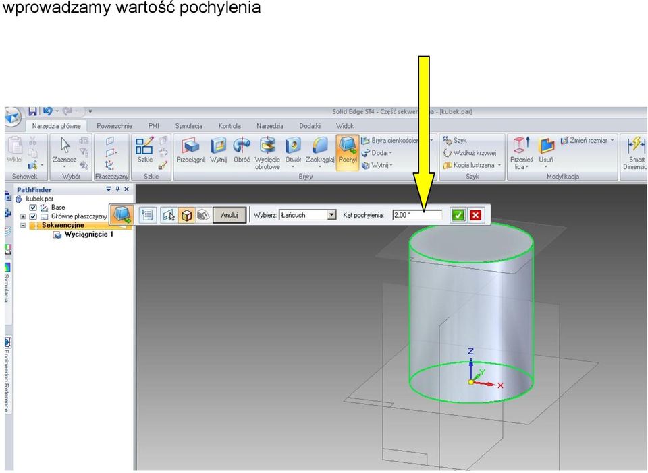Open the Widok tab
648x473 pixels.
coord(345,126)
